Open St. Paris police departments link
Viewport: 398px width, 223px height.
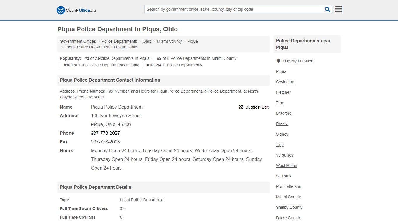pyautogui.click(x=283, y=176)
